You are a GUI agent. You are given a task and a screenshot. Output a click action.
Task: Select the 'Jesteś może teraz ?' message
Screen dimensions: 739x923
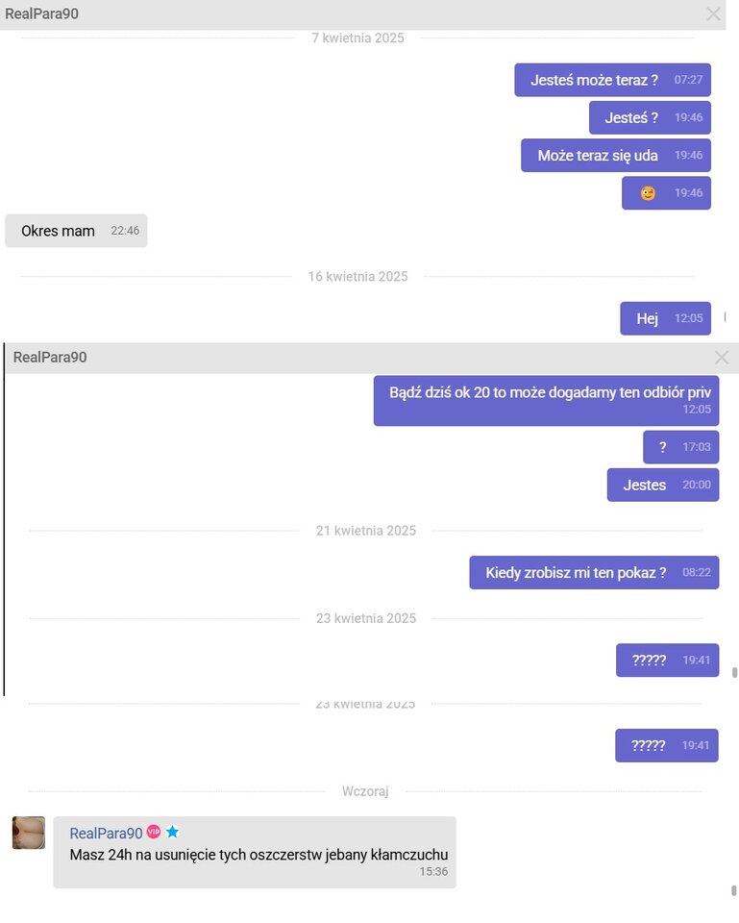point(612,80)
